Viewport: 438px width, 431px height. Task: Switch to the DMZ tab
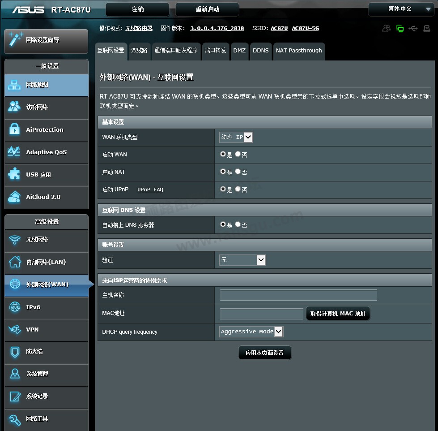(239, 51)
